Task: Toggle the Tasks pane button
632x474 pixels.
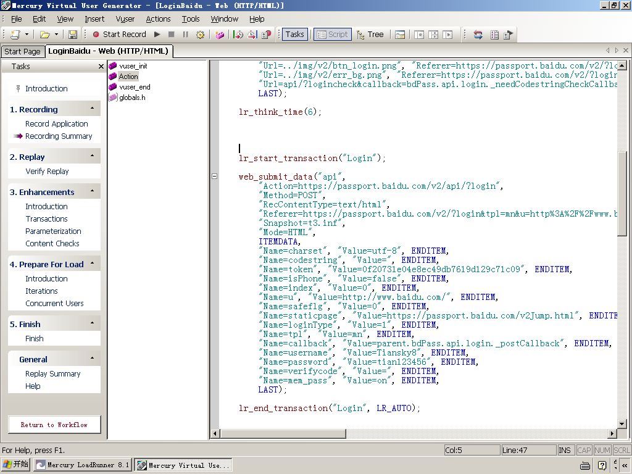Action: (x=294, y=35)
